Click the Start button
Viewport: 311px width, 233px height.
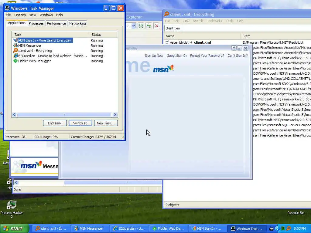click(x=15, y=228)
